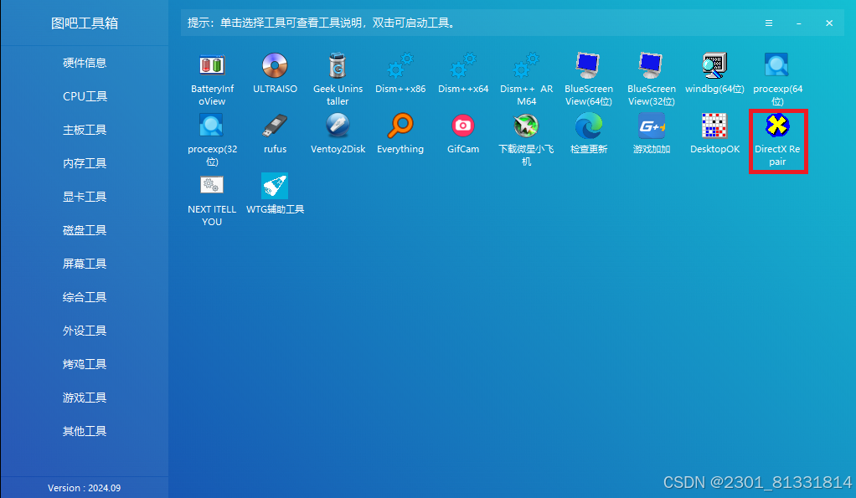Switch to the 屏幕工具 category
Screen dimensions: 856x498
tap(85, 264)
